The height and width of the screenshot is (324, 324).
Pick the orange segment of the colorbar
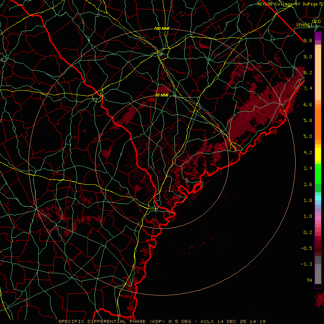(318, 124)
